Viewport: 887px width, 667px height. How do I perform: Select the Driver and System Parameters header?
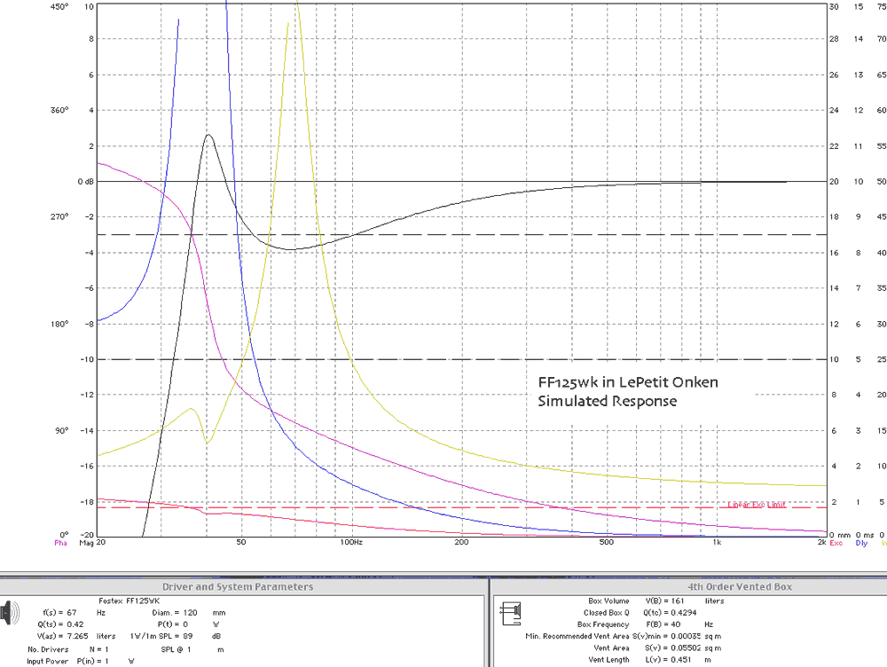coord(238,586)
